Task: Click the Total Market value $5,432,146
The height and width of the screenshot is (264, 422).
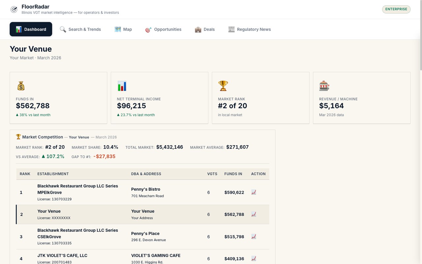Action: coord(169,147)
